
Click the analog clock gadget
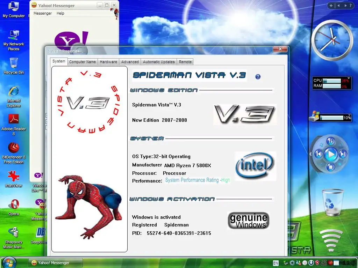click(x=332, y=40)
